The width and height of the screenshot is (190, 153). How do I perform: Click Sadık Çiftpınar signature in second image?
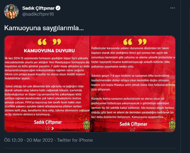point(133,124)
